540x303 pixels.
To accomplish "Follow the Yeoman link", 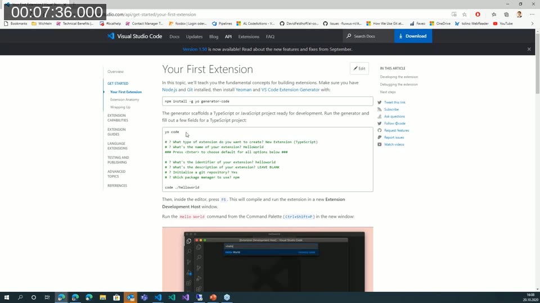I will [x=244, y=90].
